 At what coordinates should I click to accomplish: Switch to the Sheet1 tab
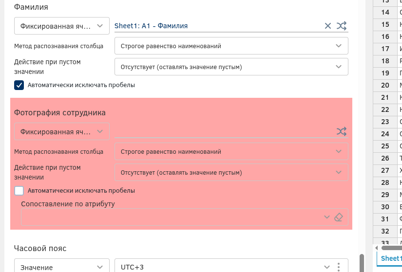click(x=390, y=258)
